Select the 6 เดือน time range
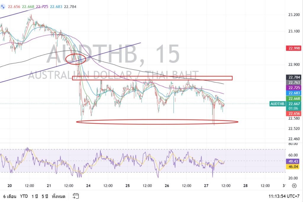Viewport: 303px width, 202px height. point(10,196)
